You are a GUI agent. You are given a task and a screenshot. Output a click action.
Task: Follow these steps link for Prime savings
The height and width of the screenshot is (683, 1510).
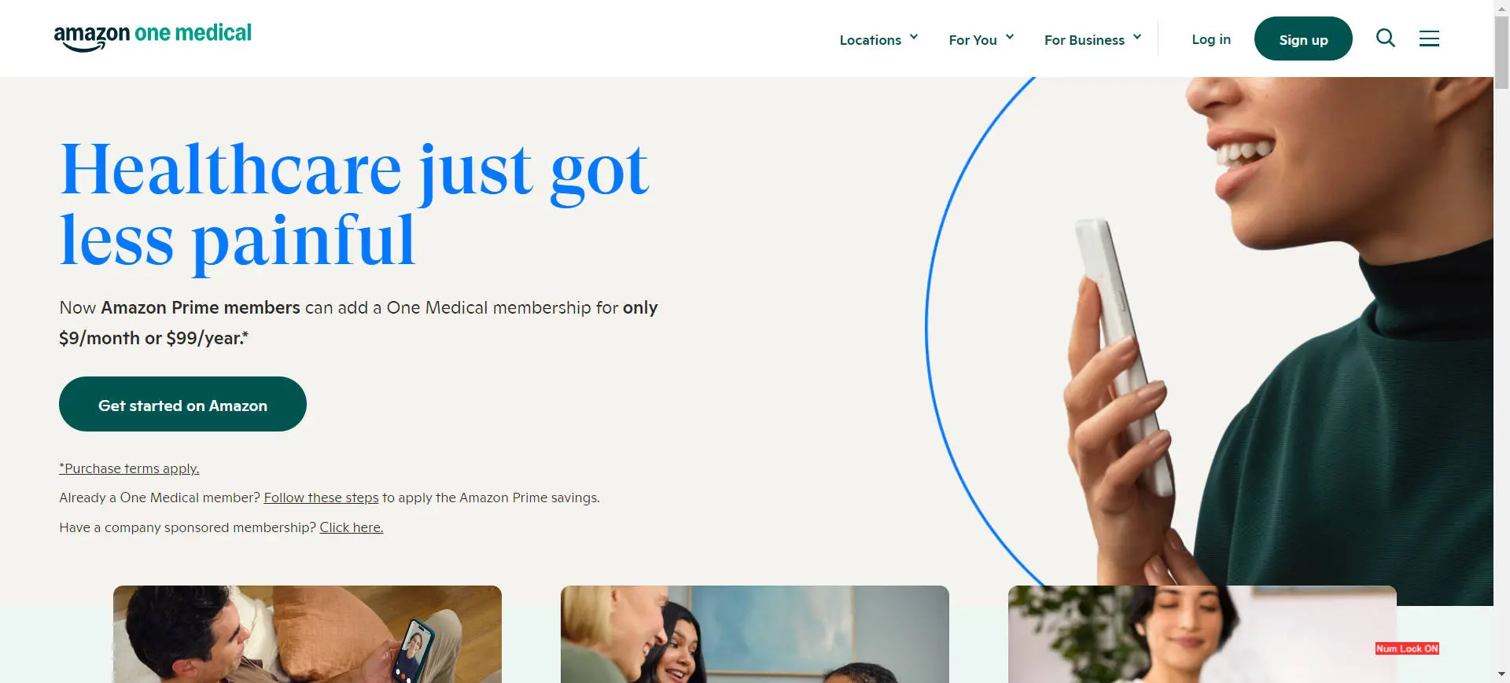[x=321, y=498]
